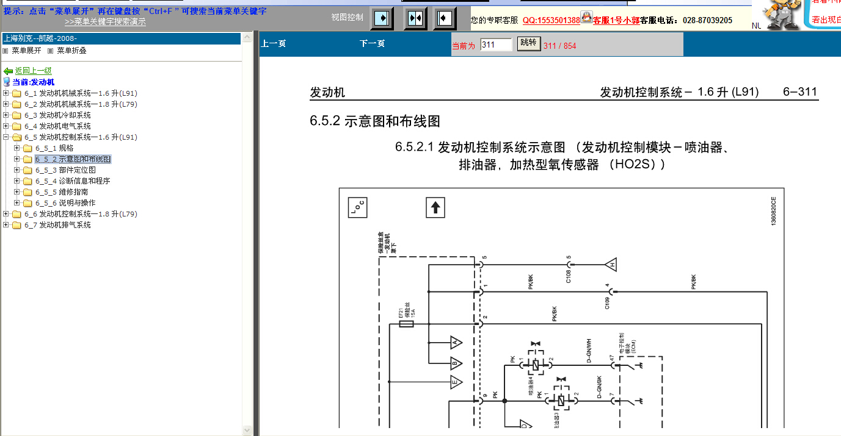The height and width of the screenshot is (436, 841).
Task: Click the folder icon for 6_1 发动机机械系统
Action: 17,93
